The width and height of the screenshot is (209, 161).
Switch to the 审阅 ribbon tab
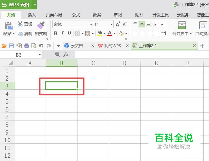tap(117, 15)
